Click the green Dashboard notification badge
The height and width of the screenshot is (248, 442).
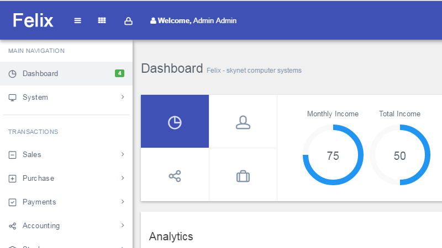click(x=119, y=73)
